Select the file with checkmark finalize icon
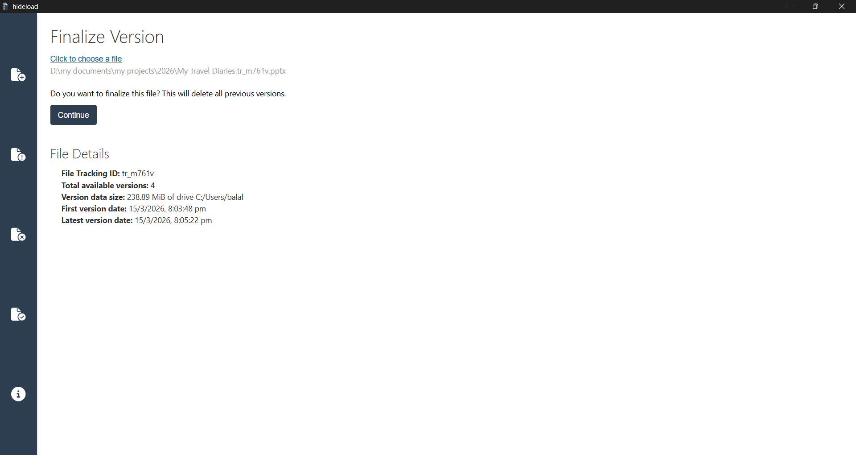Viewport: 856px width, 455px height. coord(18,314)
